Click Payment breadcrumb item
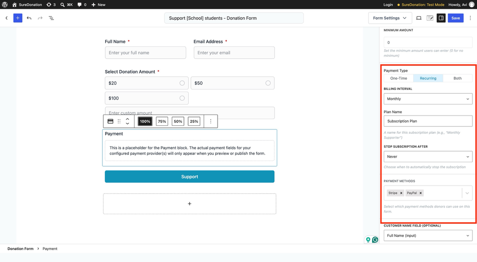This screenshot has width=477, height=262. 50,248
